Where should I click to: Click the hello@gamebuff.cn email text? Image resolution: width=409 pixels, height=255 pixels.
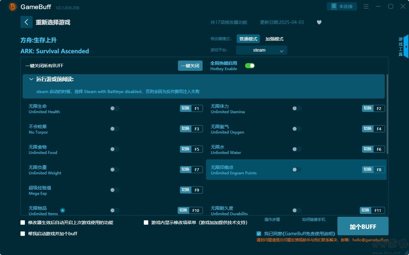pyautogui.click(x=370, y=240)
